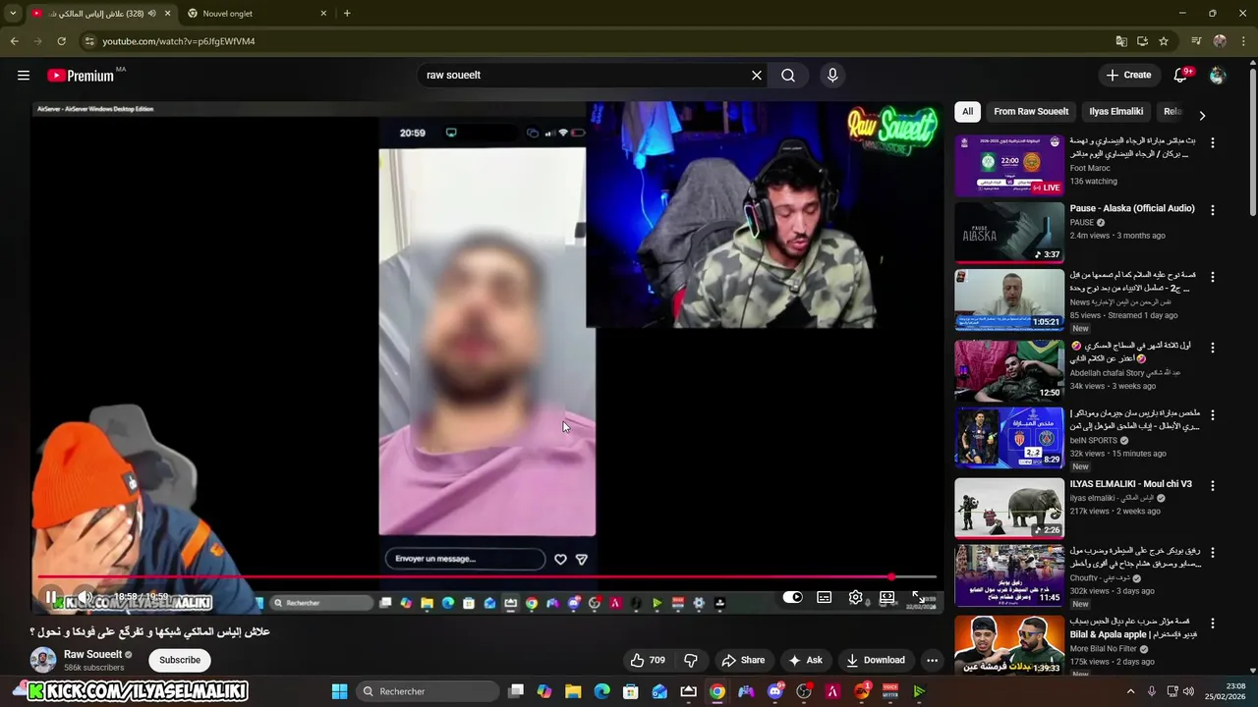The image size is (1258, 707).
Task: Open Windows Start menu
Action: pos(339,691)
